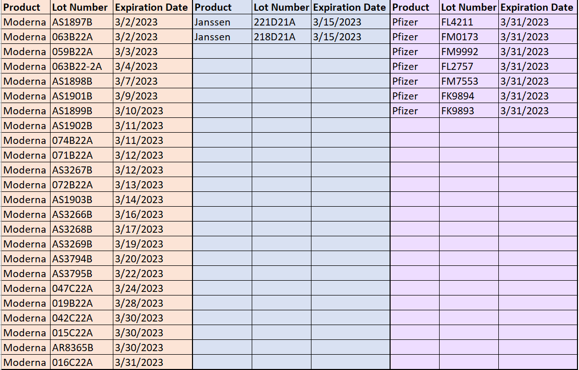Click expiration date 3/28/2023 cell
This screenshot has height=370, width=579.
pos(153,303)
